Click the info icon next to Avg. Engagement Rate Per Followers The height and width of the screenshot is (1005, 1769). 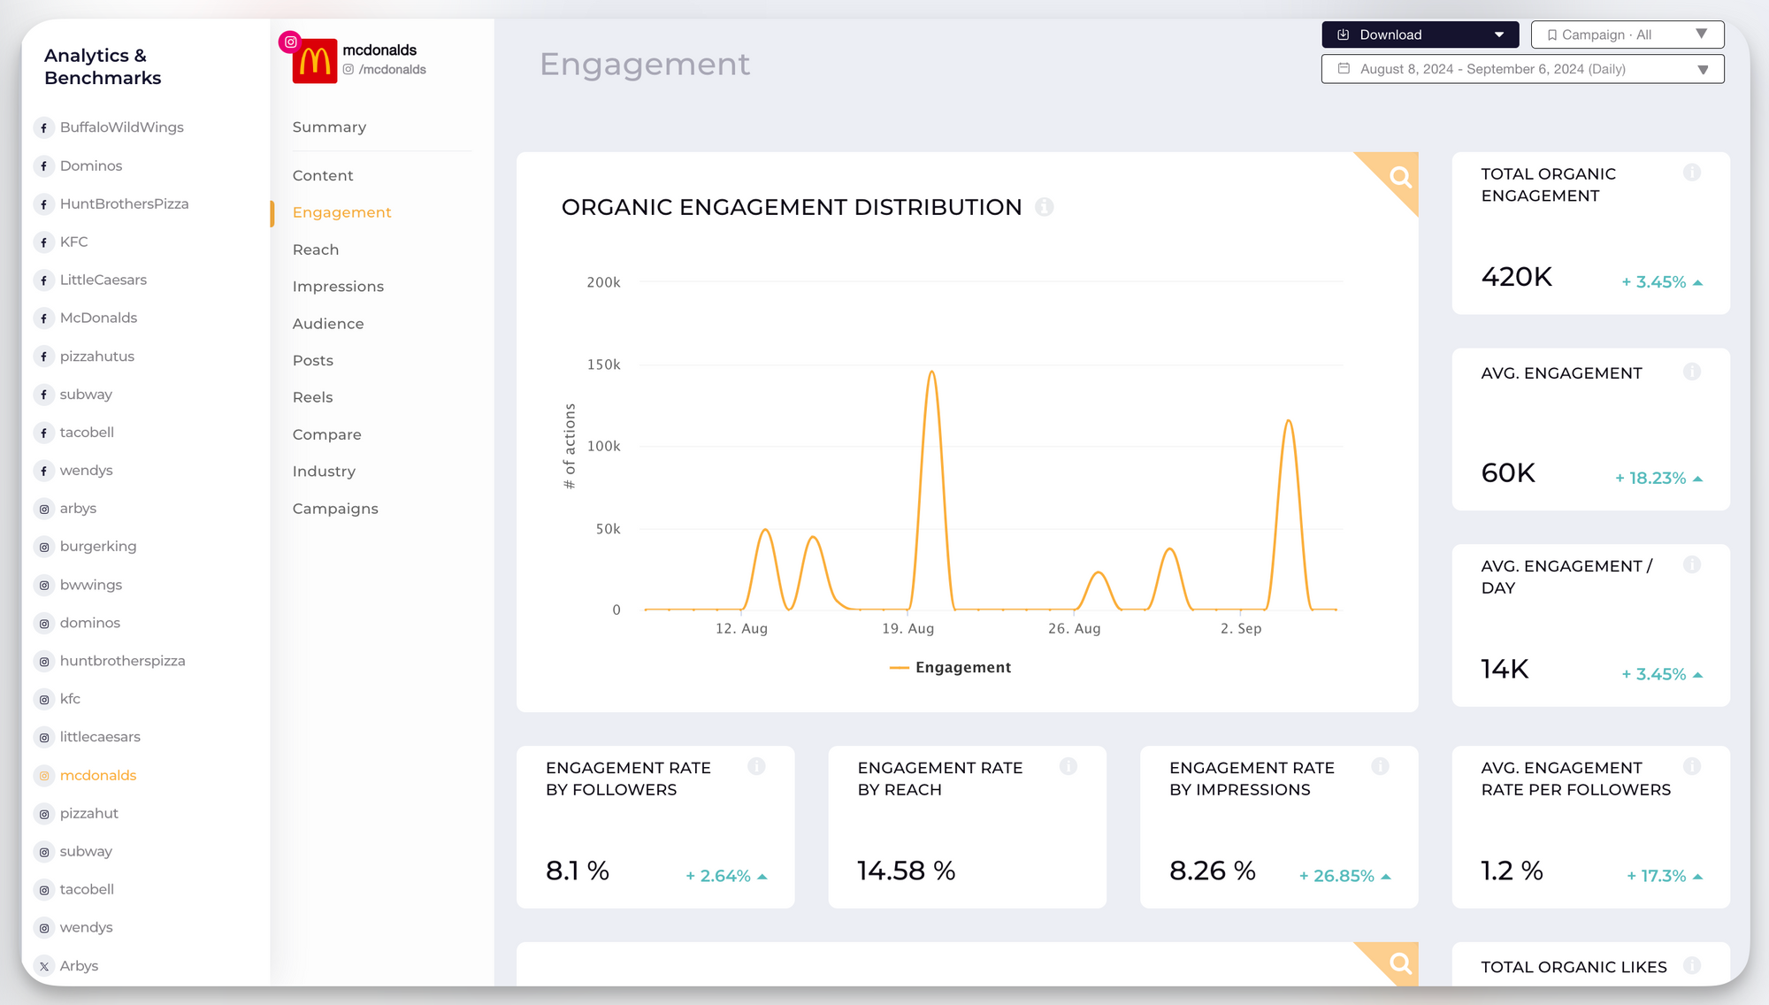click(x=1692, y=765)
